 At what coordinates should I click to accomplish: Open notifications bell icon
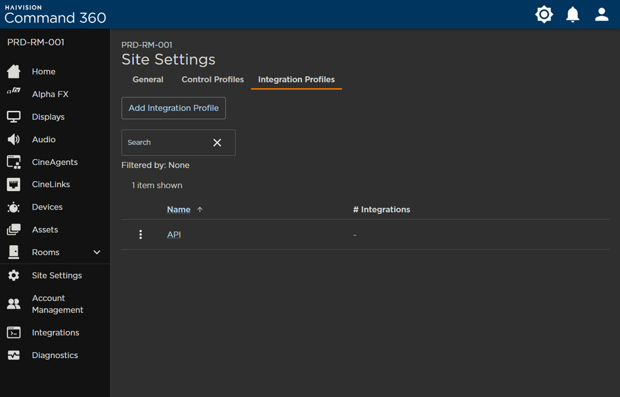coord(573,15)
